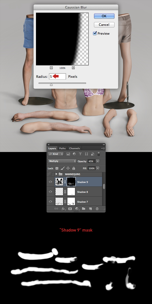Click the Radius slider handle
152x304 pixels.
[51, 85]
